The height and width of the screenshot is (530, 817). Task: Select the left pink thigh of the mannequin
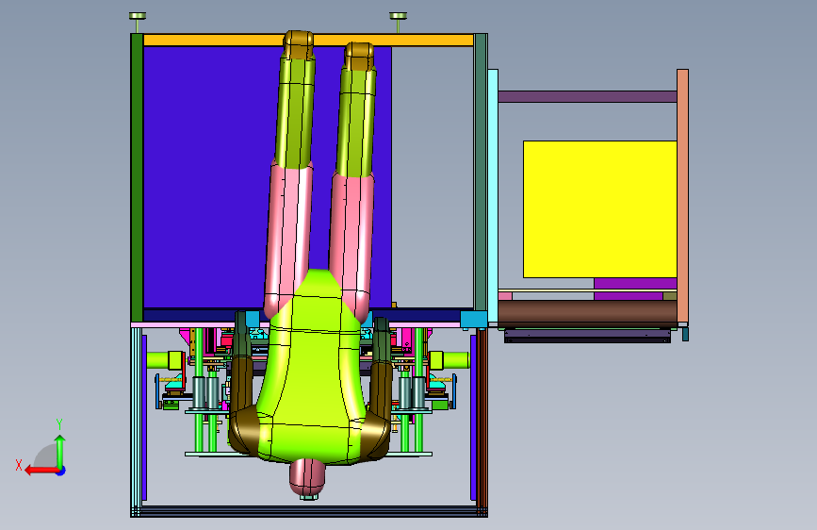288,238
